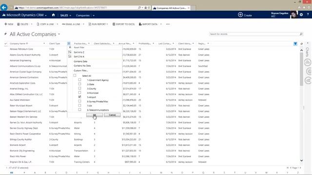This screenshot has height=175, width=312.
Task: Check the 1-Government Agency checkbox
Action: point(79,80)
